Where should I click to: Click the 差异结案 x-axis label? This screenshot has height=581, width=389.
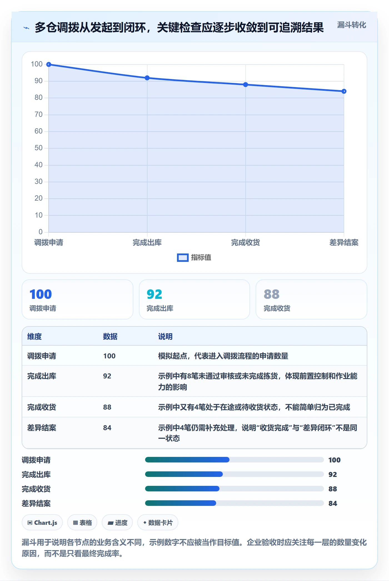pos(344,243)
